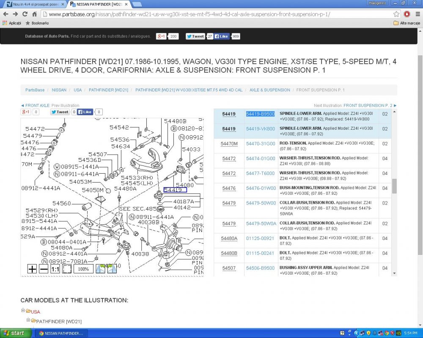The width and height of the screenshot is (423, 338).
Task: Click the 100% zoom level box
Action: coord(83,269)
